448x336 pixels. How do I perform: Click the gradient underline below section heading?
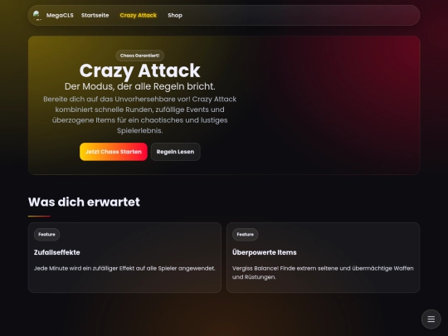(x=39, y=217)
